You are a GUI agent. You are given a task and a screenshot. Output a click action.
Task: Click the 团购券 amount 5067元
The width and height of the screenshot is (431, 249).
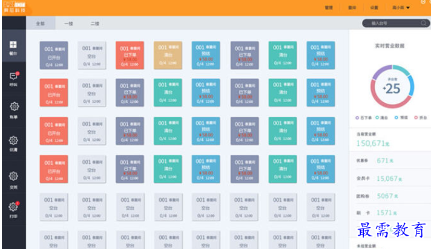[387, 196]
